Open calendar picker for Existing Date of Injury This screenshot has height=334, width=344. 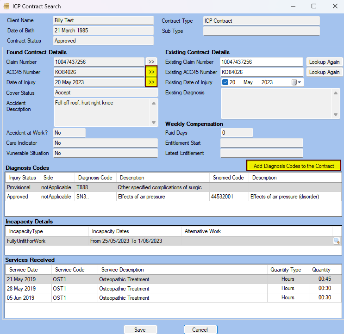pos(296,82)
